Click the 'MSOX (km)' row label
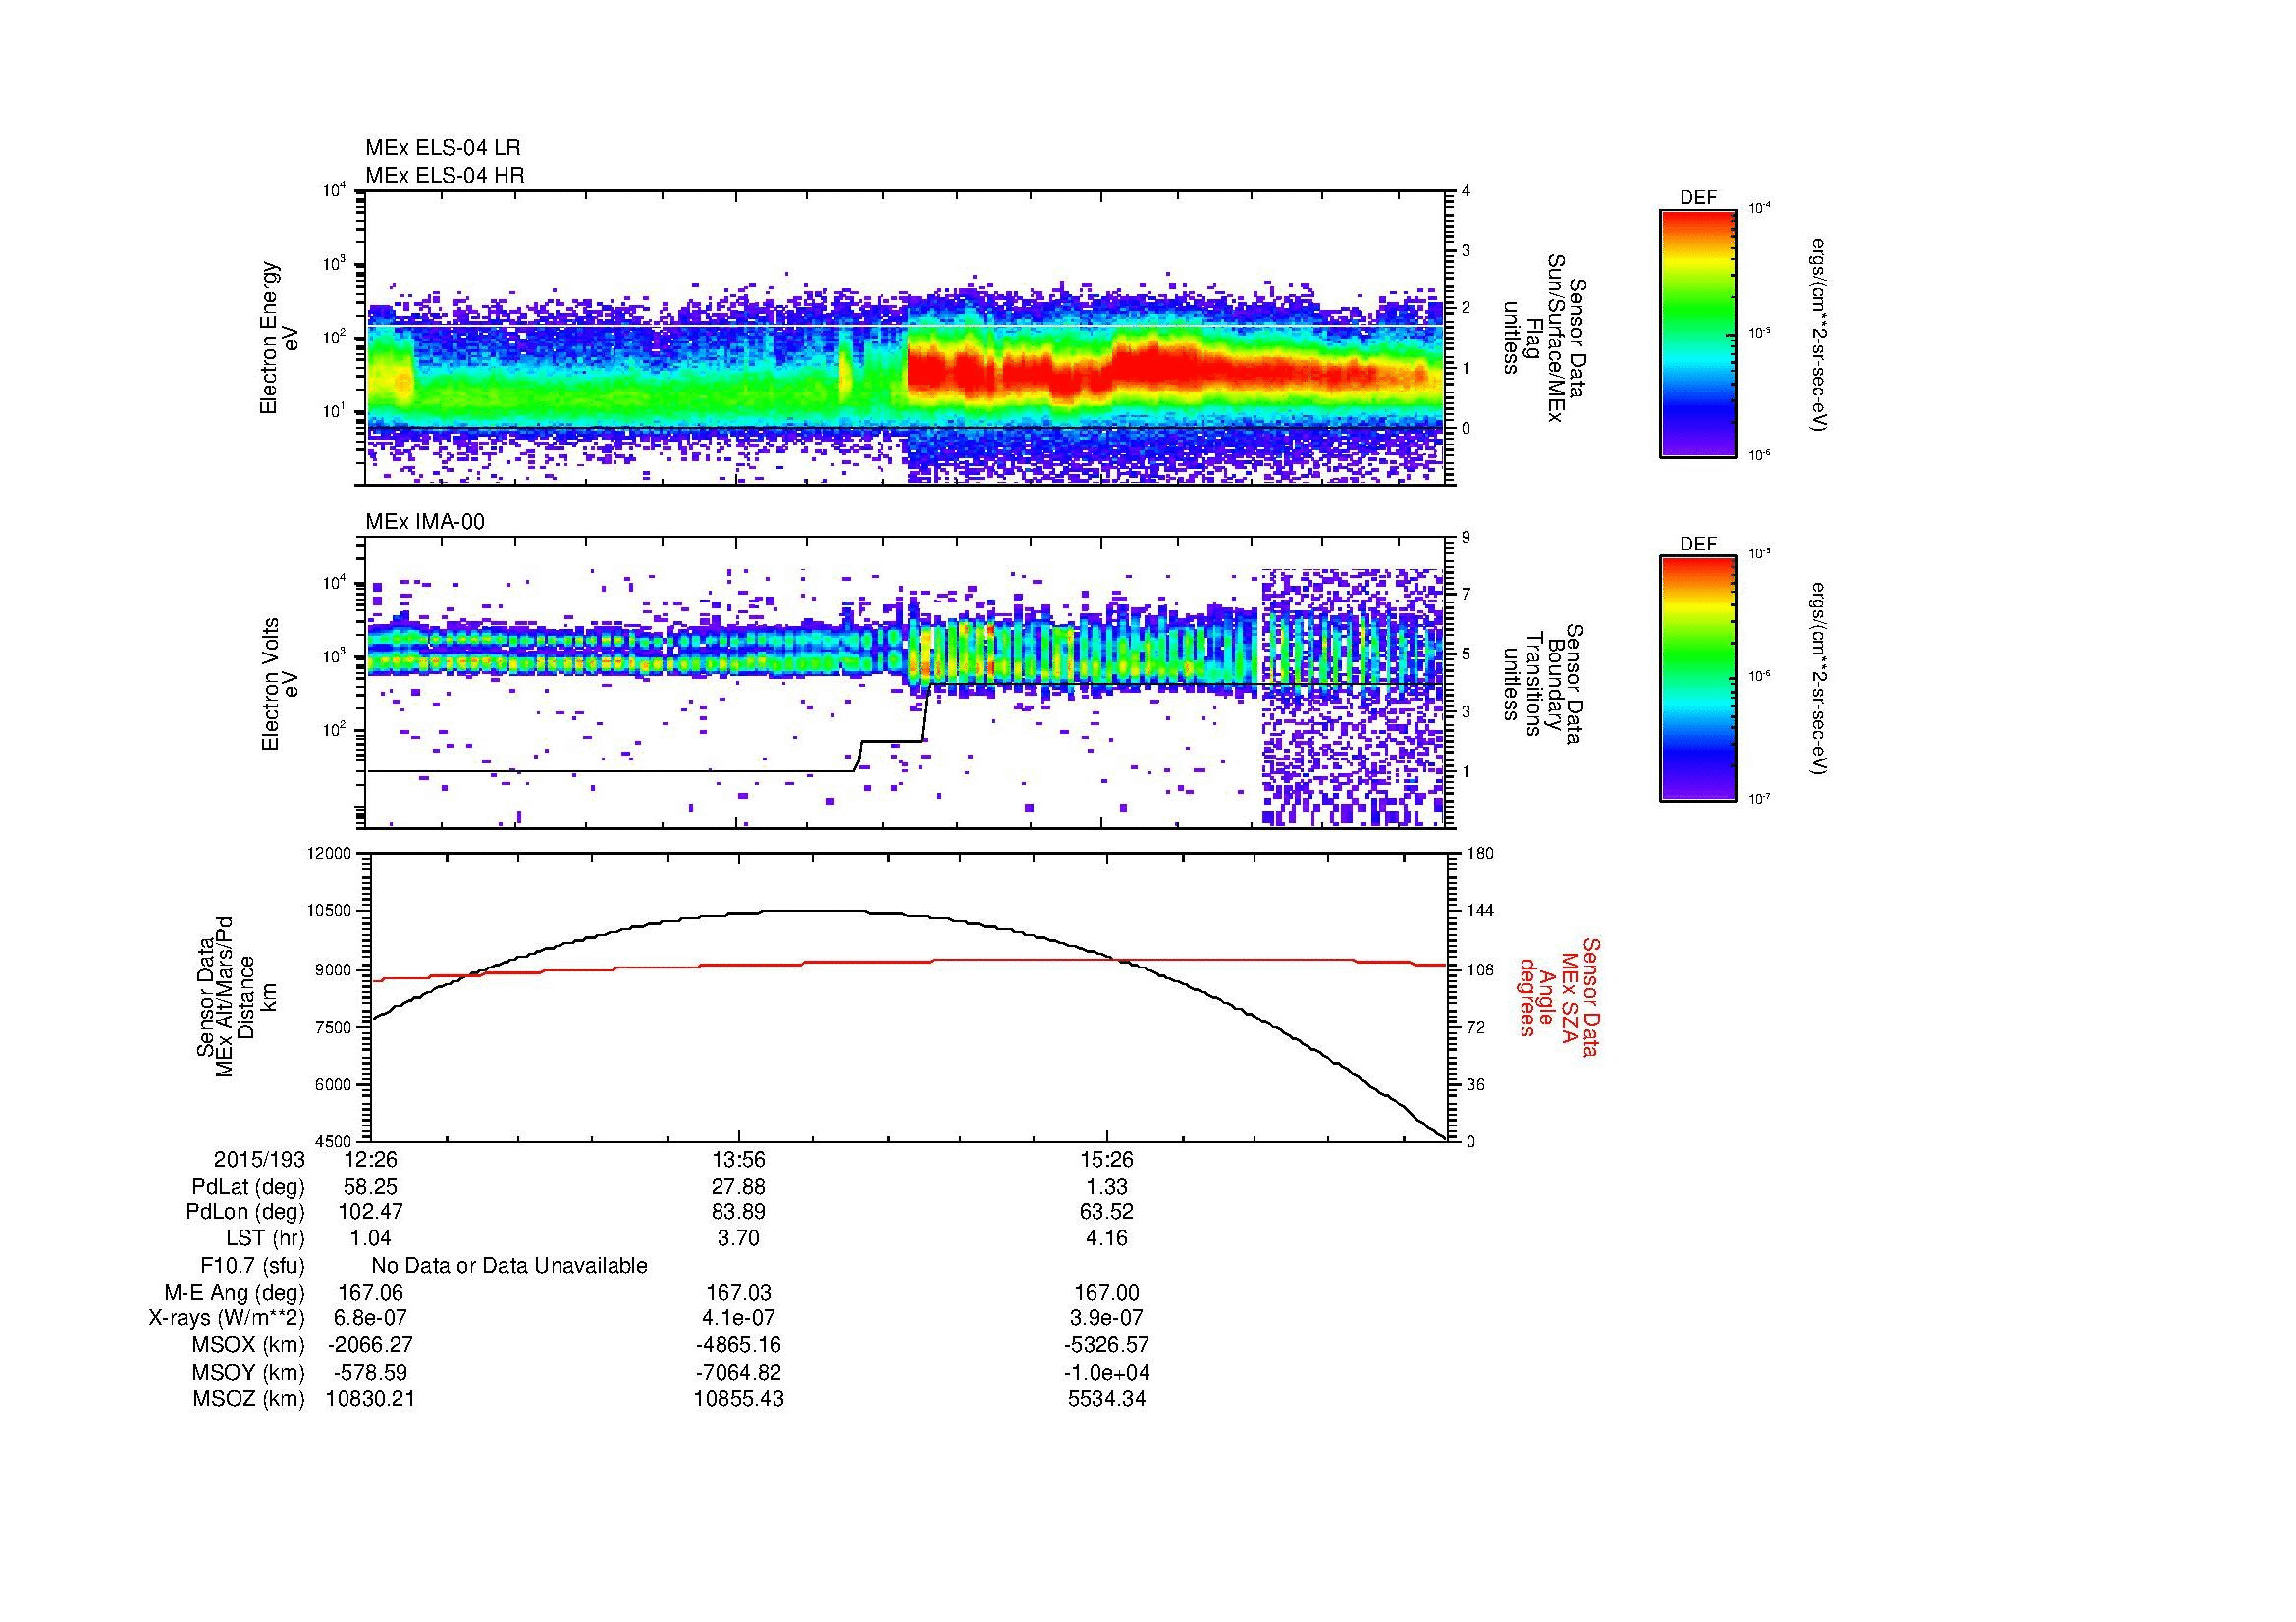The image size is (2296, 1622). (248, 1345)
